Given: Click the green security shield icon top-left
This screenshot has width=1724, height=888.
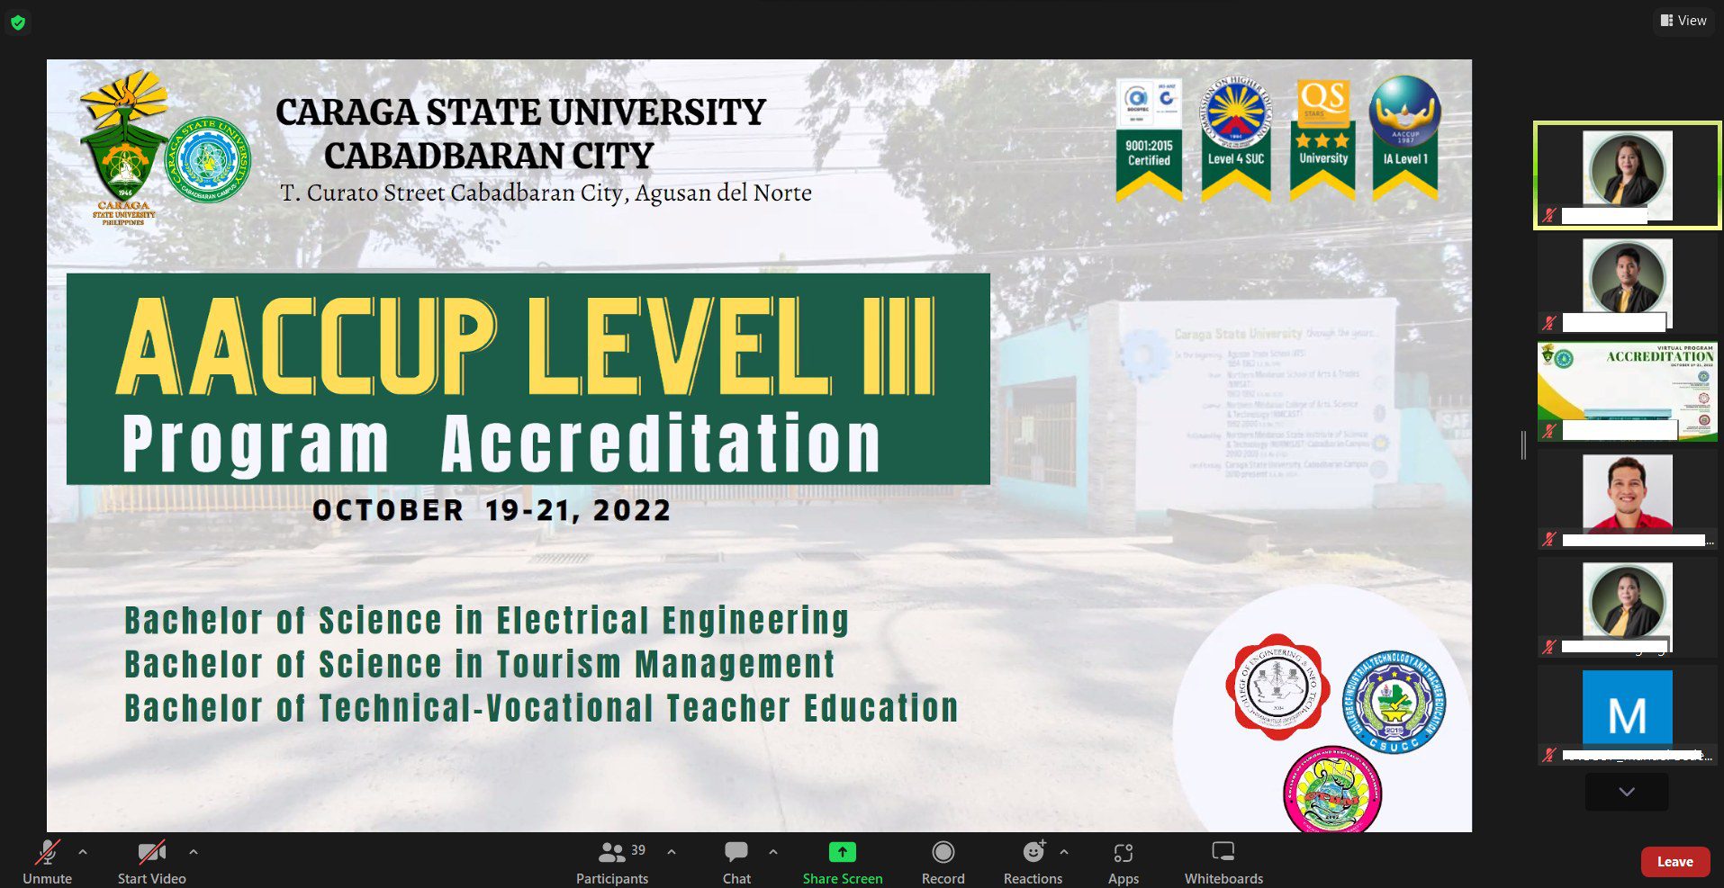Looking at the screenshot, I should [x=18, y=22].
